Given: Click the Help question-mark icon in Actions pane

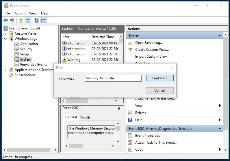Looking at the screenshot, I should tap(130, 120).
